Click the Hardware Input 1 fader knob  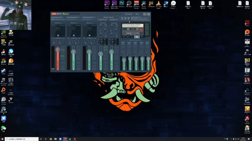(x=58, y=50)
